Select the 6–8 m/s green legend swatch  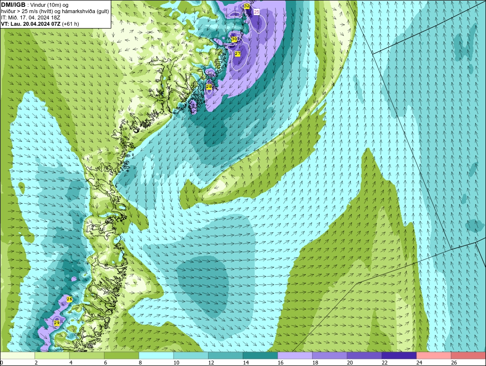(121, 355)
